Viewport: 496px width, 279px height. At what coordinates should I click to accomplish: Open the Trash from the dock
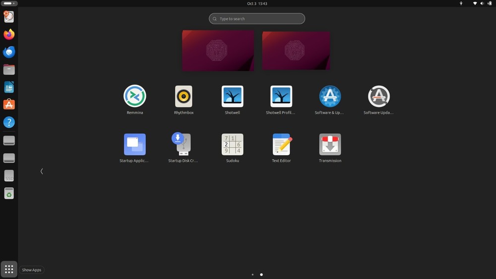(9, 193)
